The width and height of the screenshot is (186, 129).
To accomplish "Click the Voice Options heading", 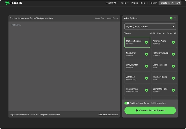I will [x=131, y=18].
